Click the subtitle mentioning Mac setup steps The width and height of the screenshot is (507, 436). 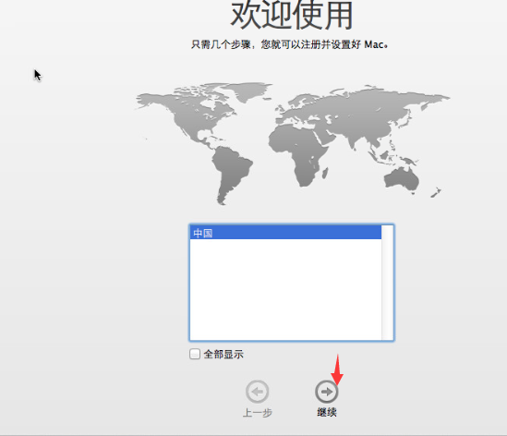point(290,44)
